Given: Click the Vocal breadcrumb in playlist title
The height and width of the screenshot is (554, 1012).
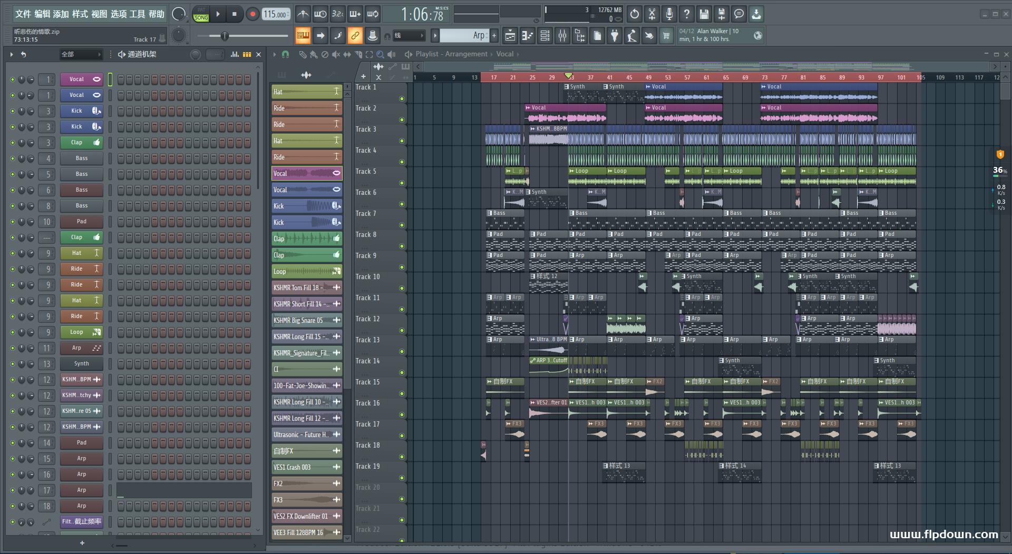Looking at the screenshot, I should click(504, 54).
